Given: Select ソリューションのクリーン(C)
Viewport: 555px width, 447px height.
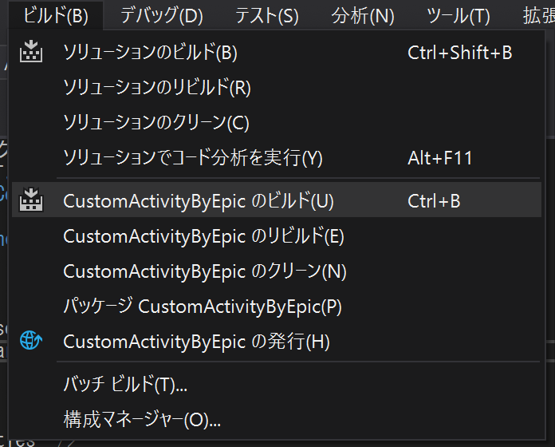Looking at the screenshot, I should (x=277, y=123).
